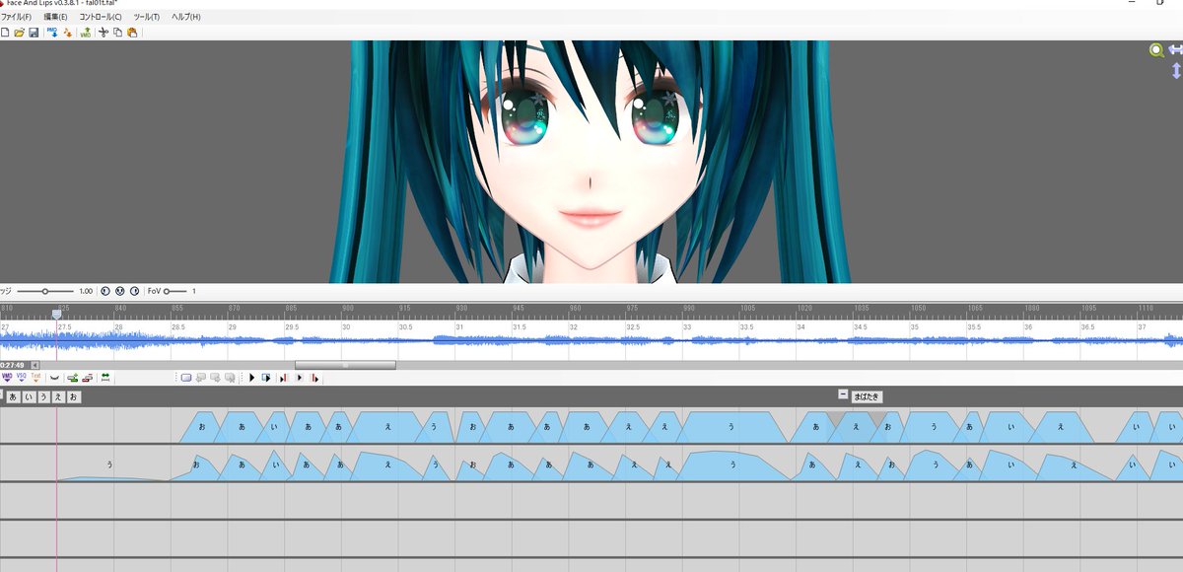This screenshot has height=572, width=1183.
Task: Open the ツール(T) menu
Action: (x=146, y=17)
